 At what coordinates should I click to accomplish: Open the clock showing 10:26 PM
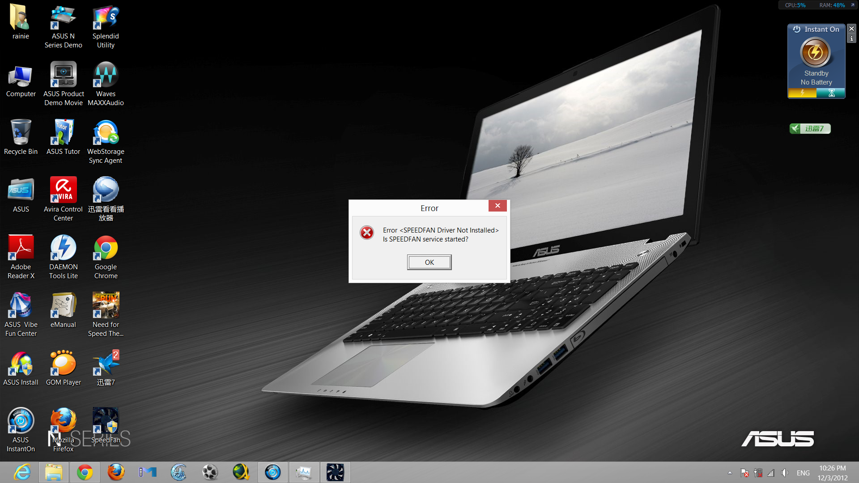[833, 473]
